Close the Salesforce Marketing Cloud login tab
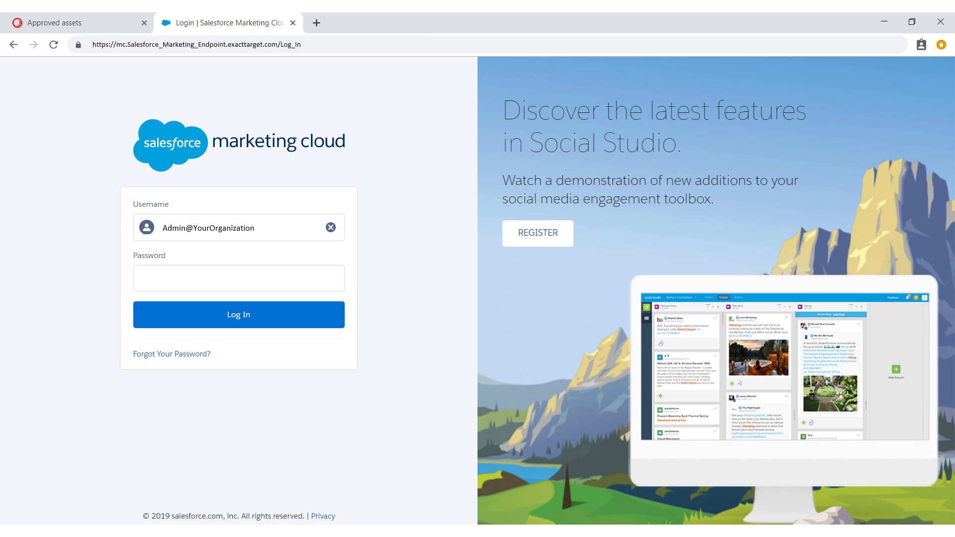Viewport: 955px width, 537px height. click(293, 23)
